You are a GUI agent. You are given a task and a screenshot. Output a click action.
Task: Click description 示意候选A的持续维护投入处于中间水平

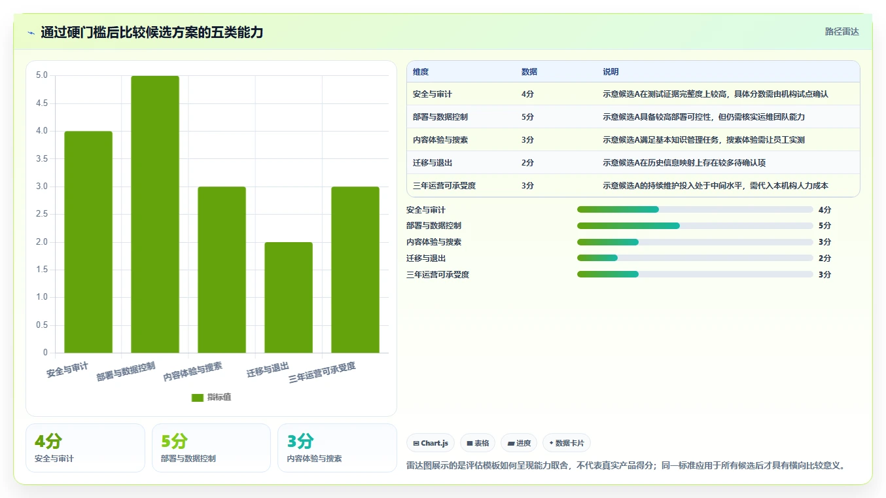[x=715, y=186]
